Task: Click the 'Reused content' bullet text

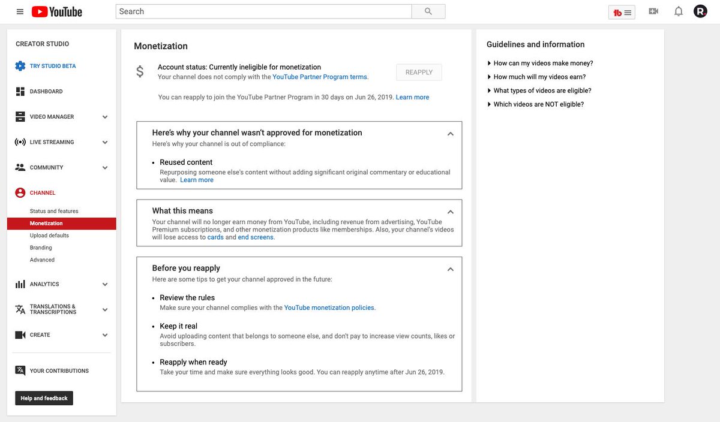Action: [186, 162]
